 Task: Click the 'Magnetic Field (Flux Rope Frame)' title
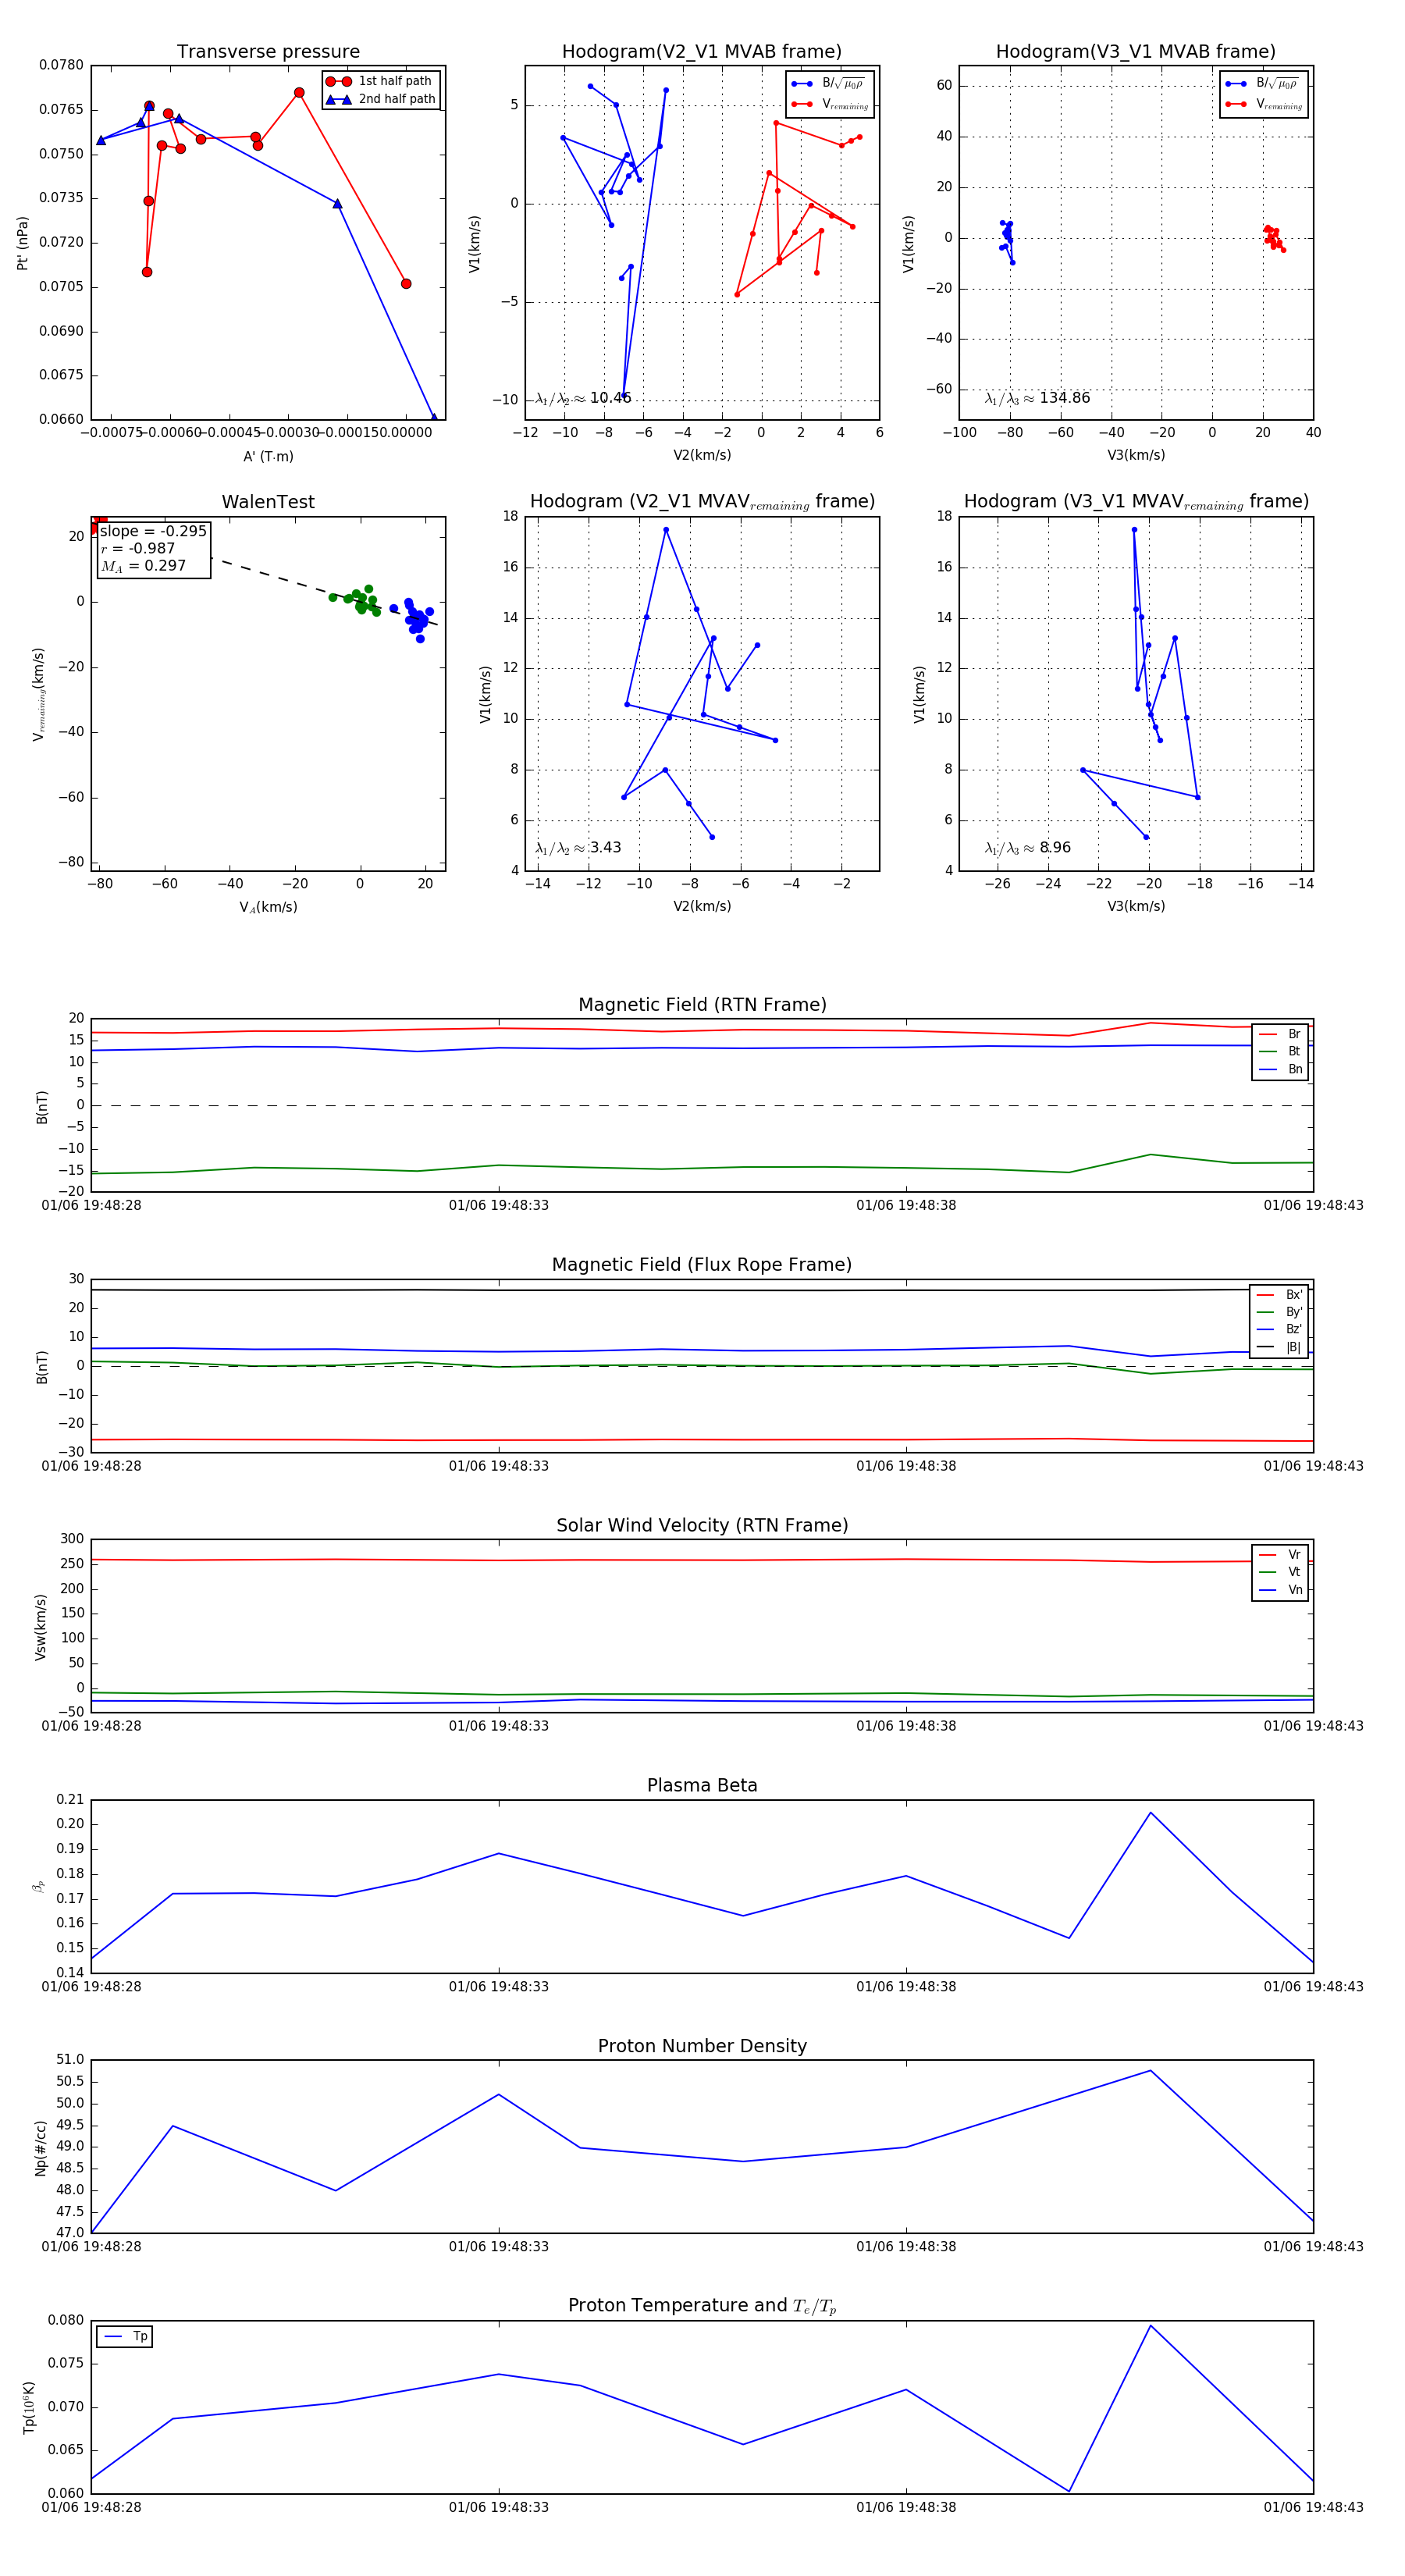point(702,1265)
